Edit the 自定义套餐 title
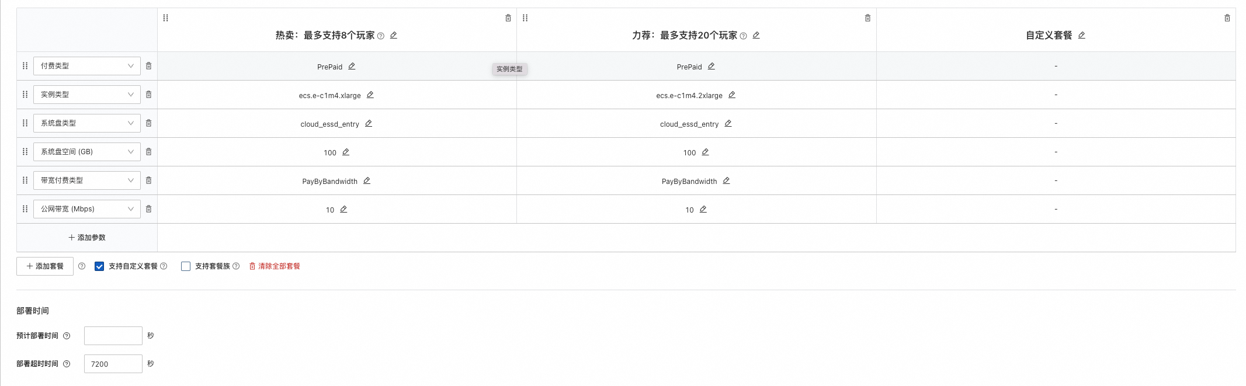The image size is (1246, 386). tap(1081, 35)
